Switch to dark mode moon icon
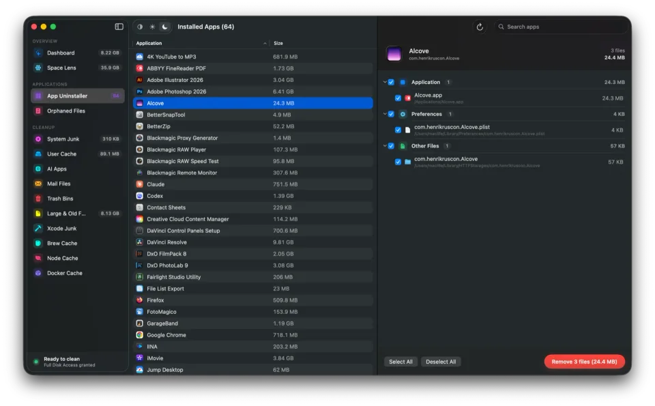655x406 pixels. coord(165,27)
